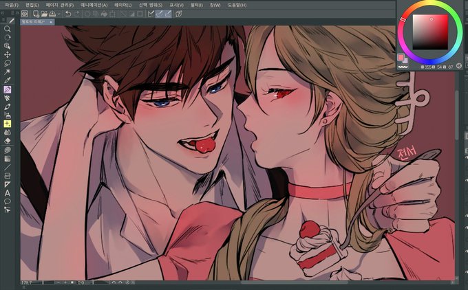This screenshot has height=290, width=468.
Task: Select the Airbrush tool
Action: click(x=8, y=115)
